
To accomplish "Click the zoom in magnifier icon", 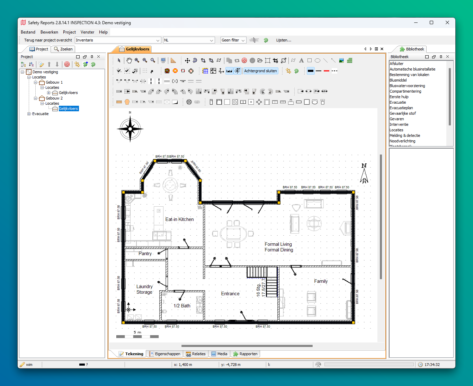I will click(x=137, y=60).
